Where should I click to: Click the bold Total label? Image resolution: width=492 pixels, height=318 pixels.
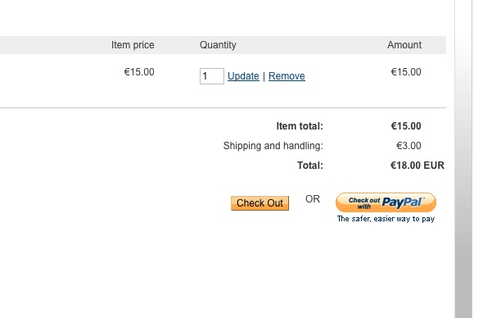(310, 166)
